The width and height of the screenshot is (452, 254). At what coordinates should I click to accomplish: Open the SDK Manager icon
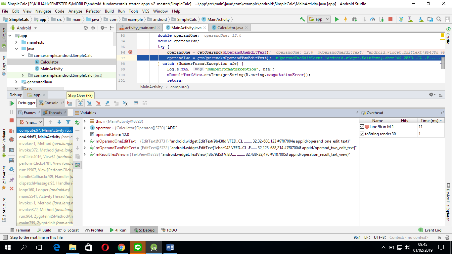tap(421, 19)
